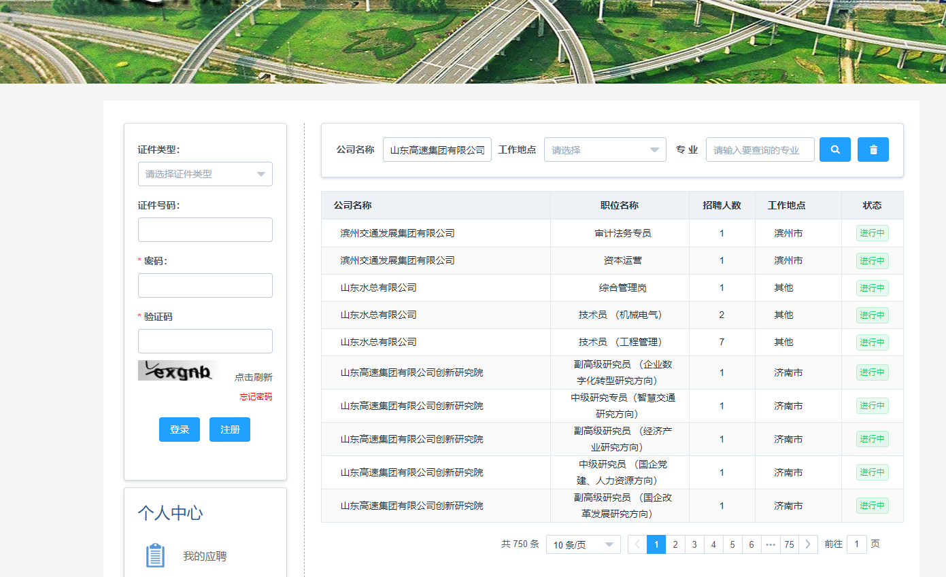Click 副高级研究员（经济产业研究方向）
The image size is (946, 577).
coord(620,439)
